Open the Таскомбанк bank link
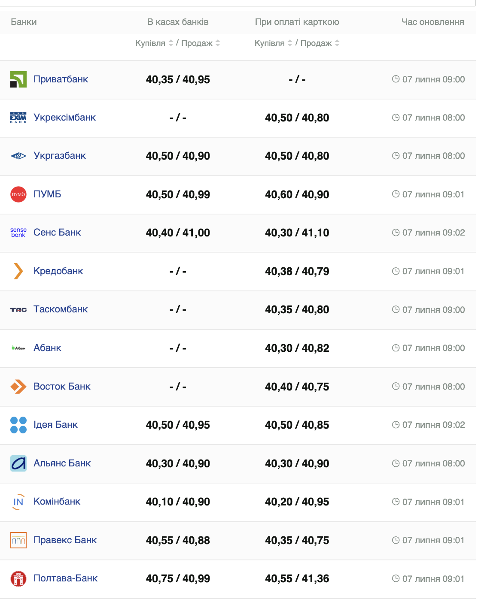The image size is (481, 599). point(61,309)
